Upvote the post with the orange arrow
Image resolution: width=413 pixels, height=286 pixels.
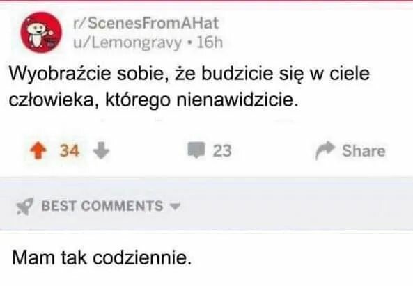38,150
